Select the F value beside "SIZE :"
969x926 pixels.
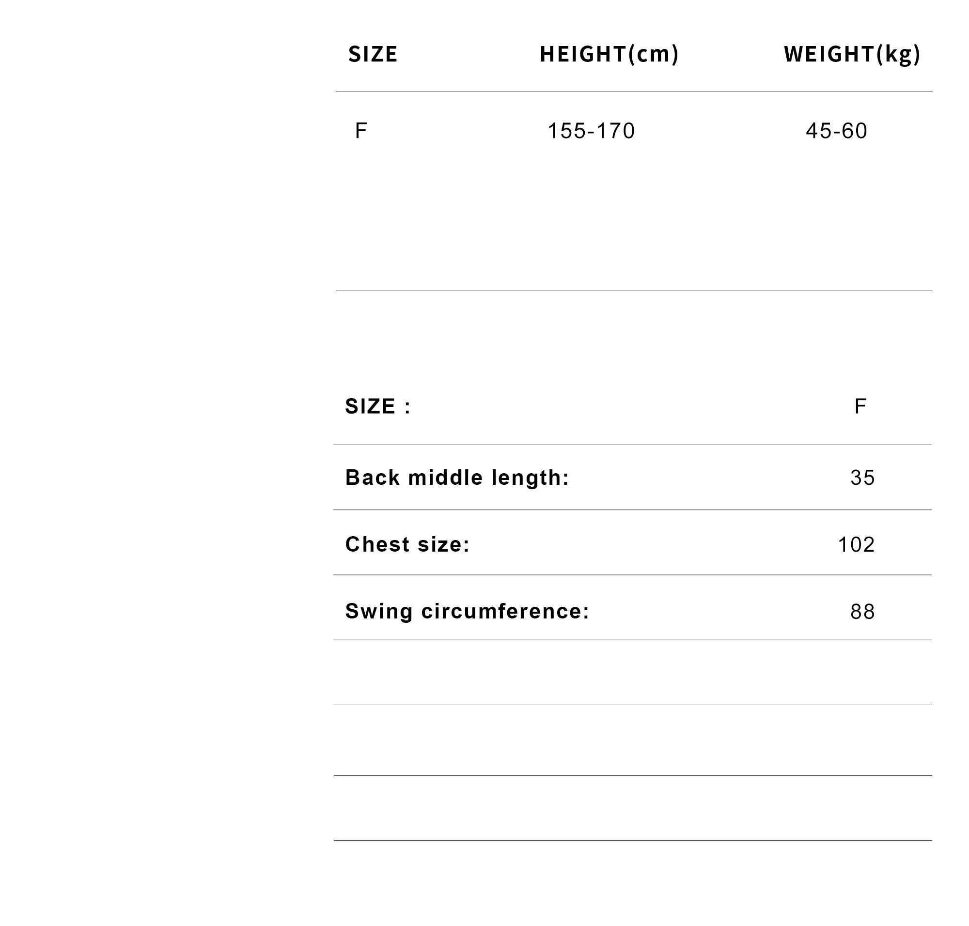click(x=860, y=406)
